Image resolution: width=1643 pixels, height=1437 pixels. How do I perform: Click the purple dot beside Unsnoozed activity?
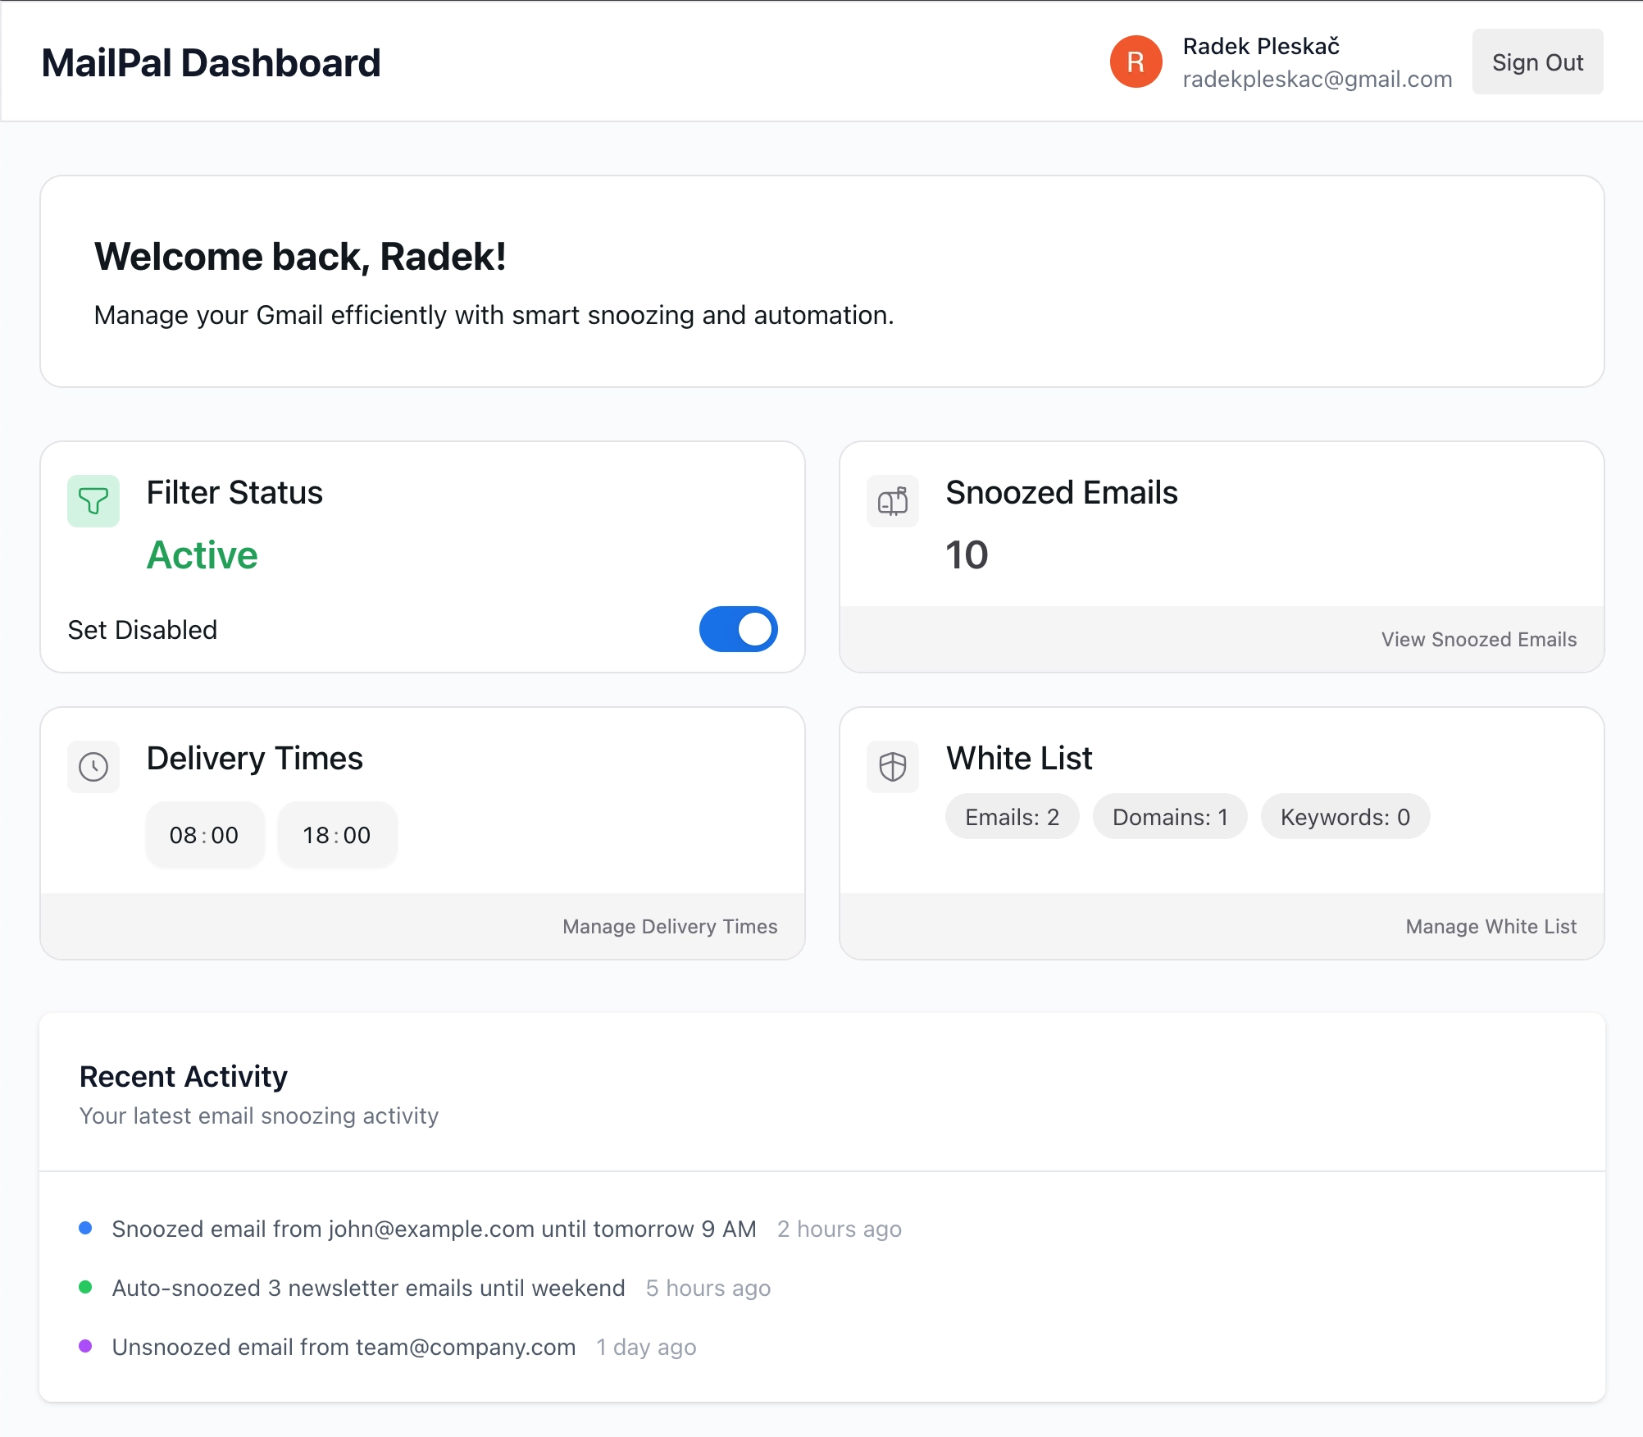click(x=85, y=1346)
